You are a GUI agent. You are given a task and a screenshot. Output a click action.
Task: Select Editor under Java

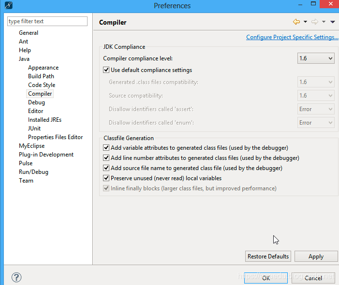pos(35,111)
